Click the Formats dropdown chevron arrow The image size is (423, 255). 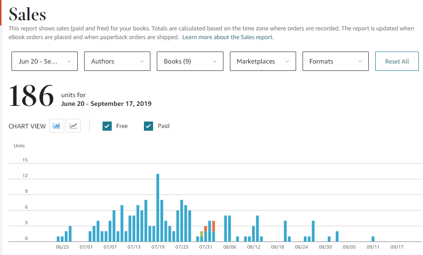(x=360, y=61)
